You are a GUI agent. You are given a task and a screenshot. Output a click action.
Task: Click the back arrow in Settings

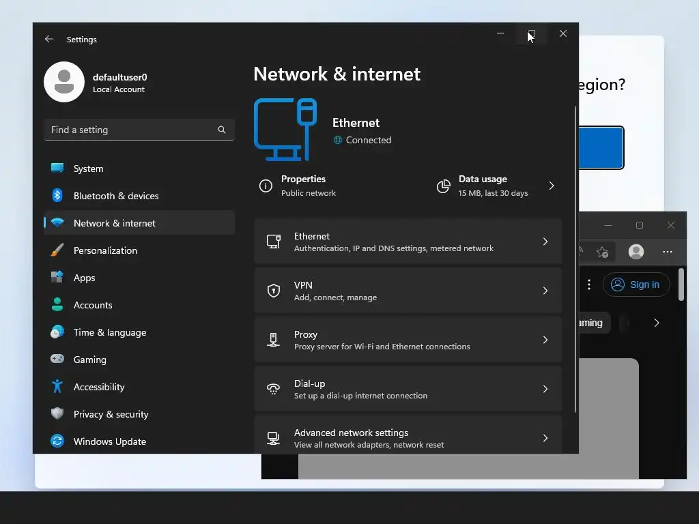click(49, 39)
